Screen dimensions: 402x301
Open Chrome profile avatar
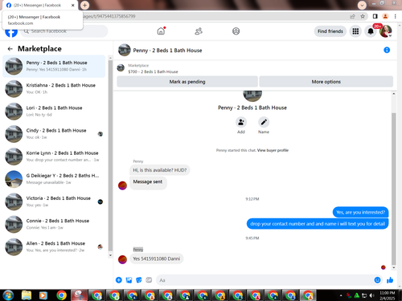(385, 16)
